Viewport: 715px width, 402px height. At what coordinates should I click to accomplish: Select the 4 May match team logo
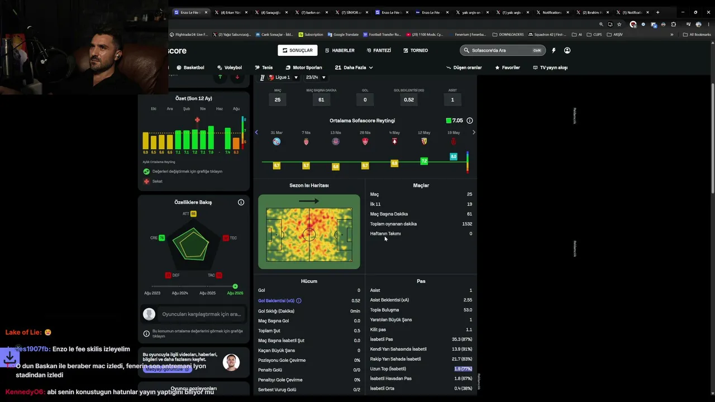[x=394, y=142]
